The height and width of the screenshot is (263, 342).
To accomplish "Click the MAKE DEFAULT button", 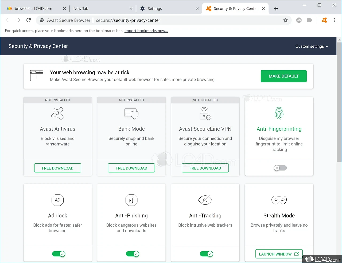I will pos(283,76).
